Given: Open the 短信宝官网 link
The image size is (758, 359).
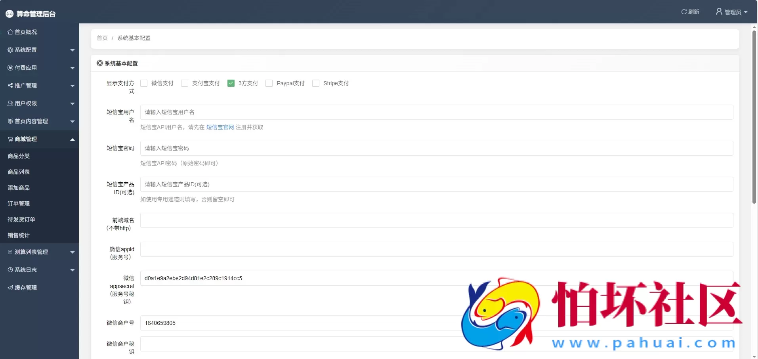Looking at the screenshot, I should tap(220, 127).
